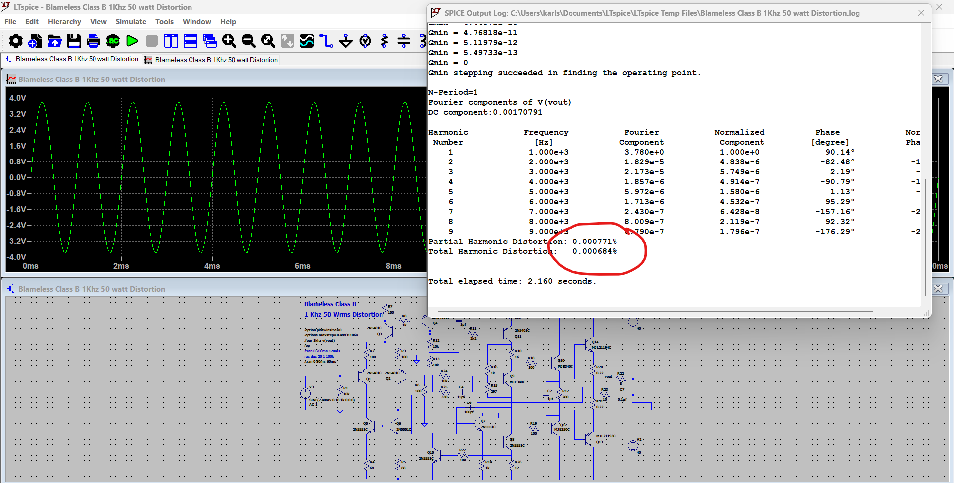Click the 'DC component:0.00170791' line
The image size is (954, 483).
pos(485,112)
